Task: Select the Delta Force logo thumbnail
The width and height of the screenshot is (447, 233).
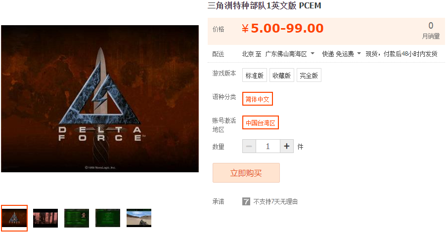Action: 14,218
